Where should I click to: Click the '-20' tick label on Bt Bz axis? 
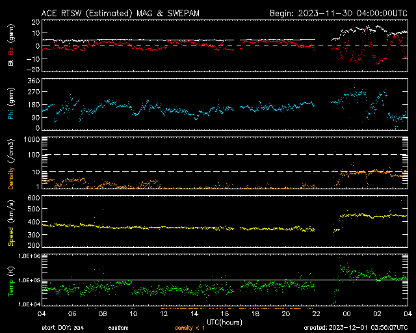pos(33,70)
